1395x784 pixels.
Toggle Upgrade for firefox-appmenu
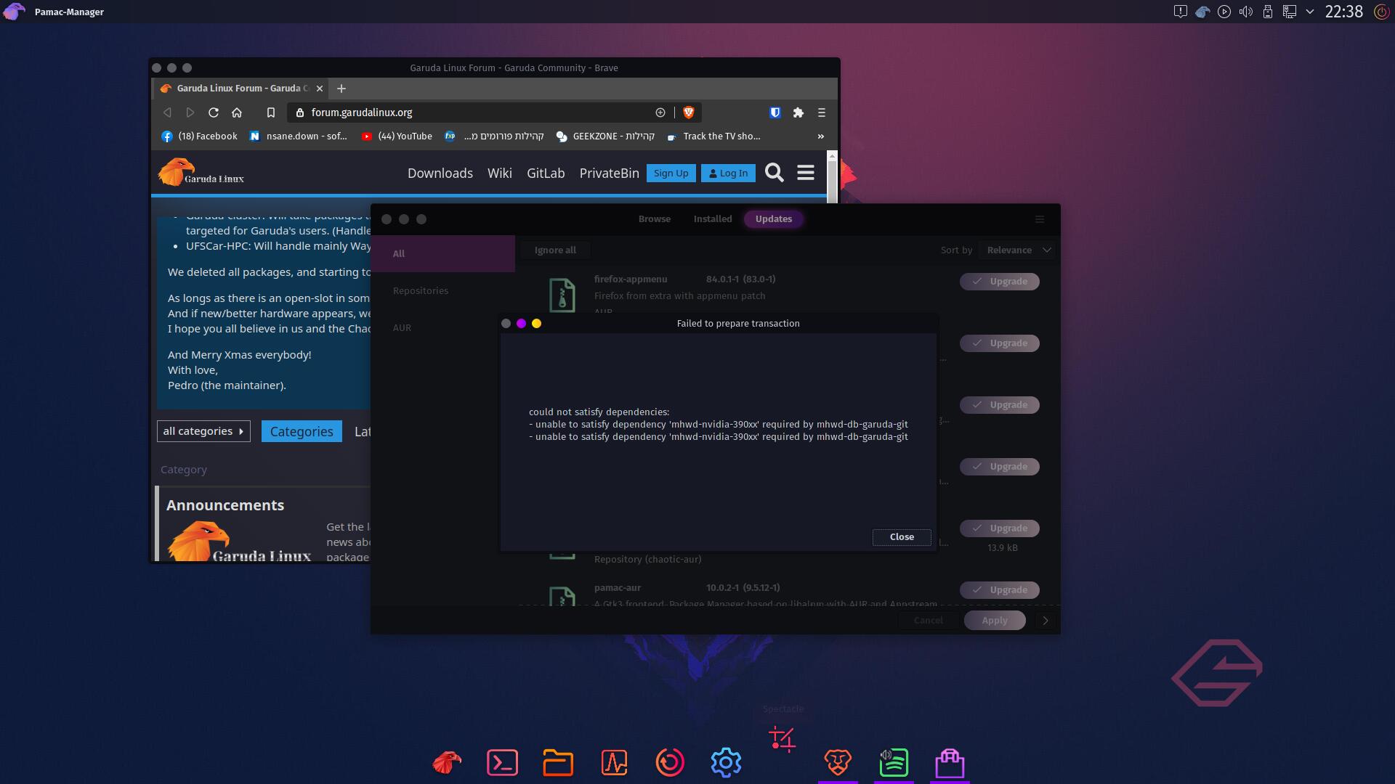pos(999,282)
